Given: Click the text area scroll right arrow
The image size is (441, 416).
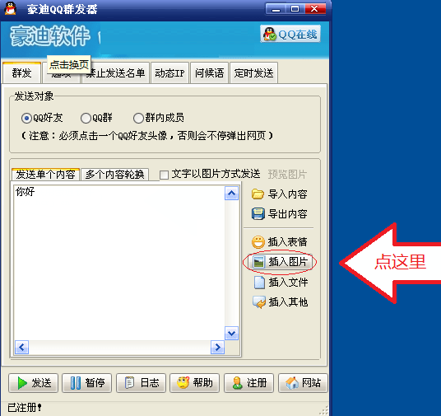Looking at the screenshot, I should [217, 347].
